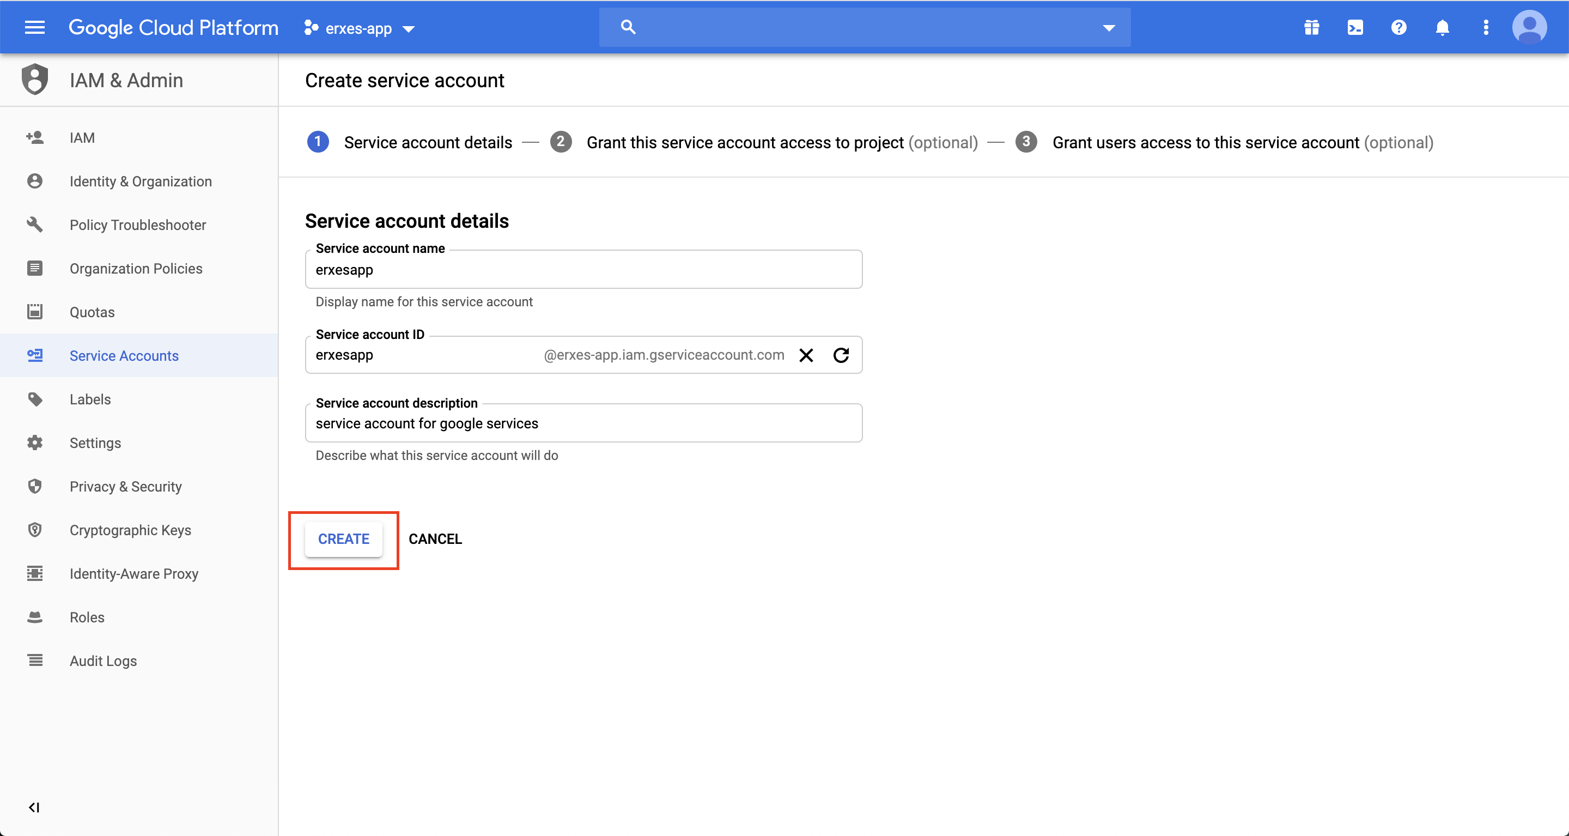Screen dimensions: 1569x836
Task: Activate Cloud Shell terminal icon
Action: coord(1355,27)
